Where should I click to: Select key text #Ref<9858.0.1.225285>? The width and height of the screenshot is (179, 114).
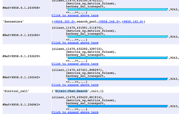pos(21,35)
